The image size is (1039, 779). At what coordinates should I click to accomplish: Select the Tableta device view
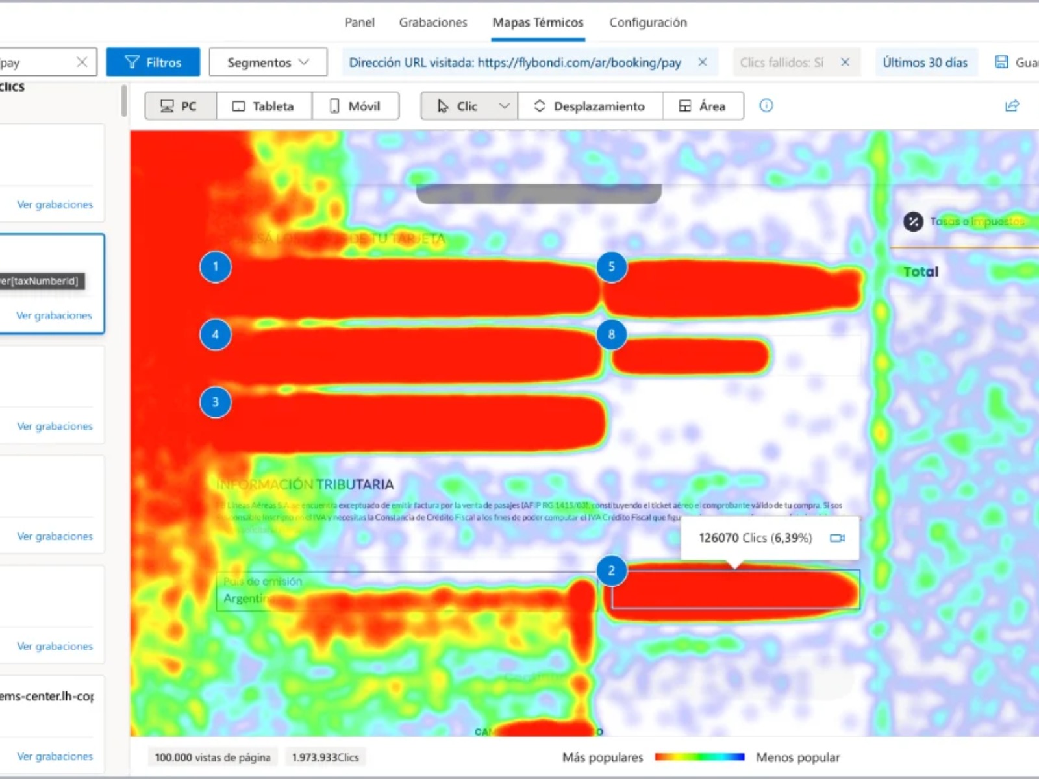(264, 106)
